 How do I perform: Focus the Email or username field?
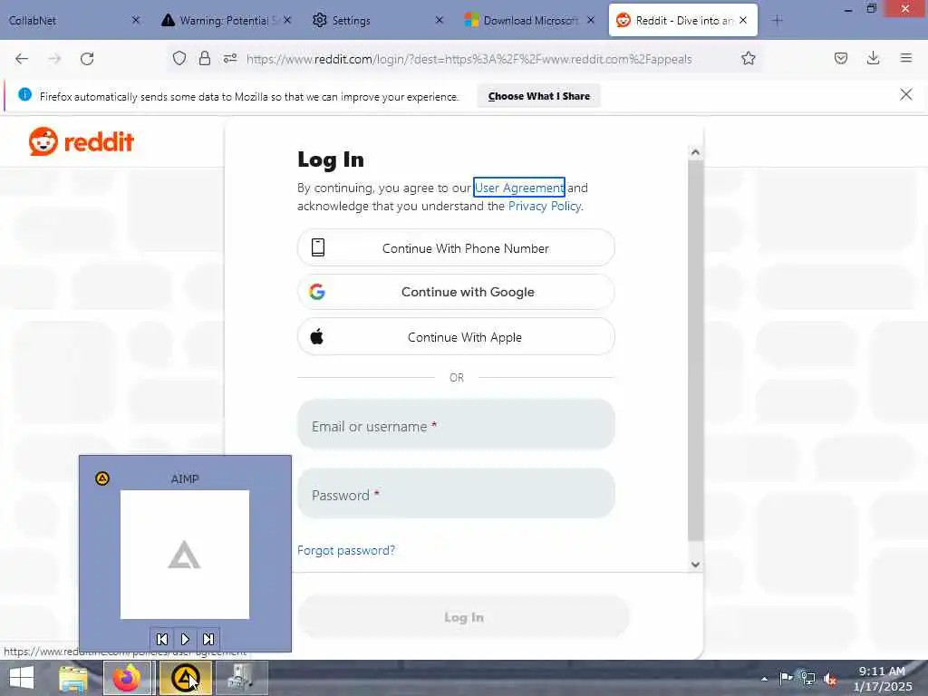pos(456,424)
